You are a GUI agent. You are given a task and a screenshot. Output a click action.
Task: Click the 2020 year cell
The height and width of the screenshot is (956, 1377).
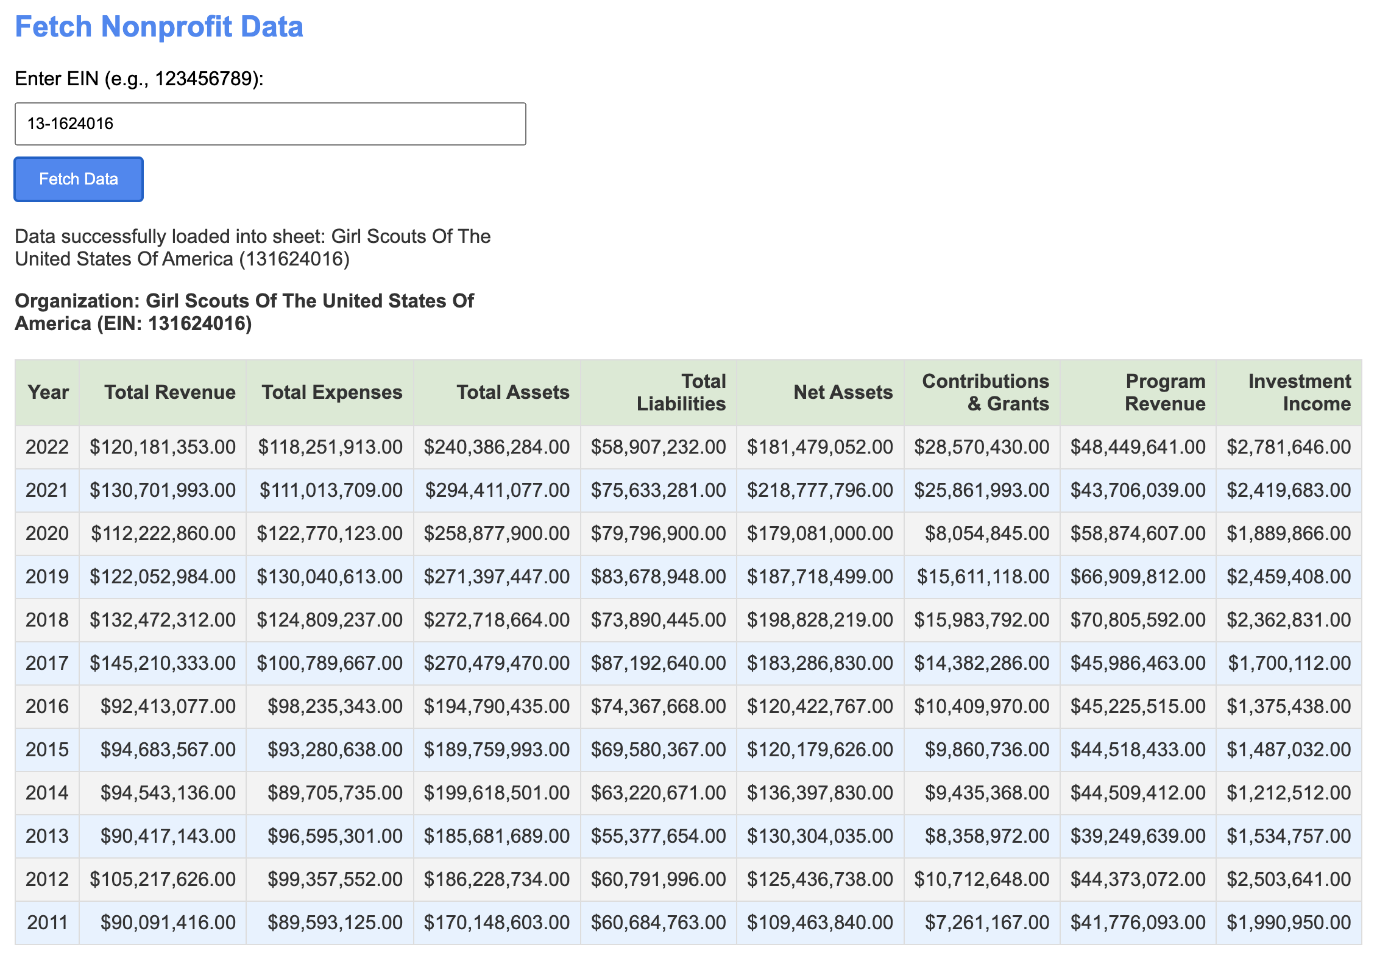[x=48, y=533]
